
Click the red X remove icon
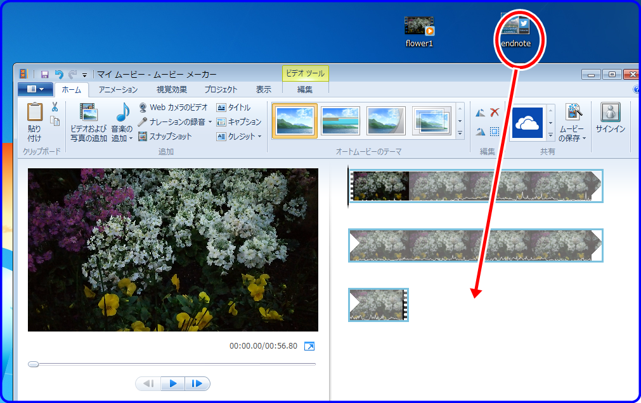[495, 112]
